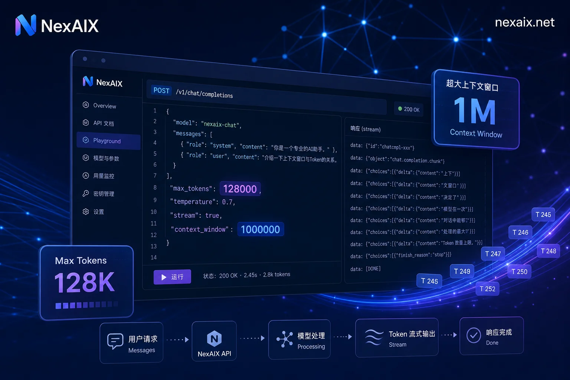Click the 模型与参数 sidebar icon
The image size is (570, 380).
point(86,158)
